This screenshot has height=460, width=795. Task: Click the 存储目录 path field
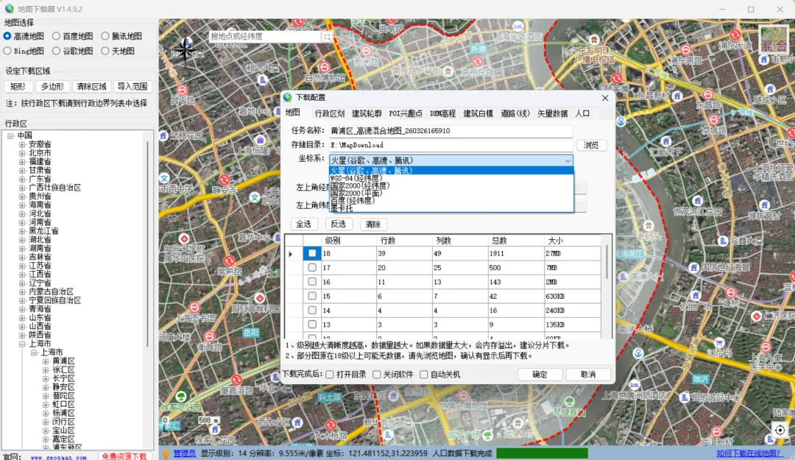click(451, 145)
